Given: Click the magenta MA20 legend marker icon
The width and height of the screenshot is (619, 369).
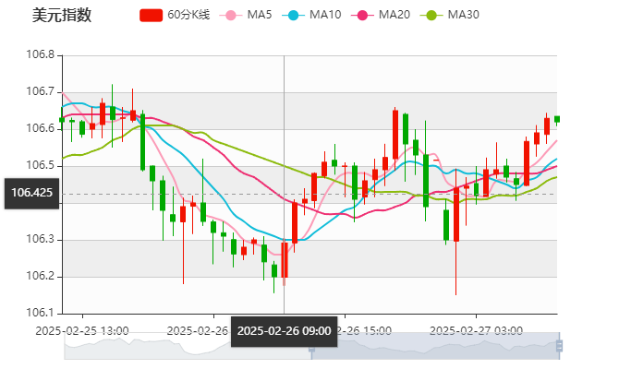Looking at the screenshot, I should click(364, 16).
